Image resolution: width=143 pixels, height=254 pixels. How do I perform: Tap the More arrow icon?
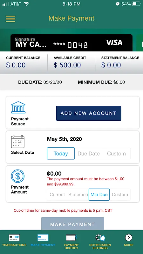click(129, 237)
